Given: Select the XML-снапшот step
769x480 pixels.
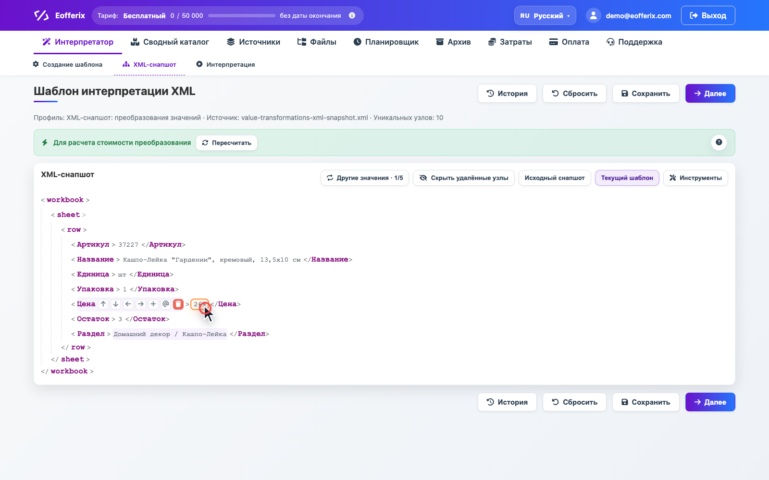Looking at the screenshot, I should tap(149, 64).
